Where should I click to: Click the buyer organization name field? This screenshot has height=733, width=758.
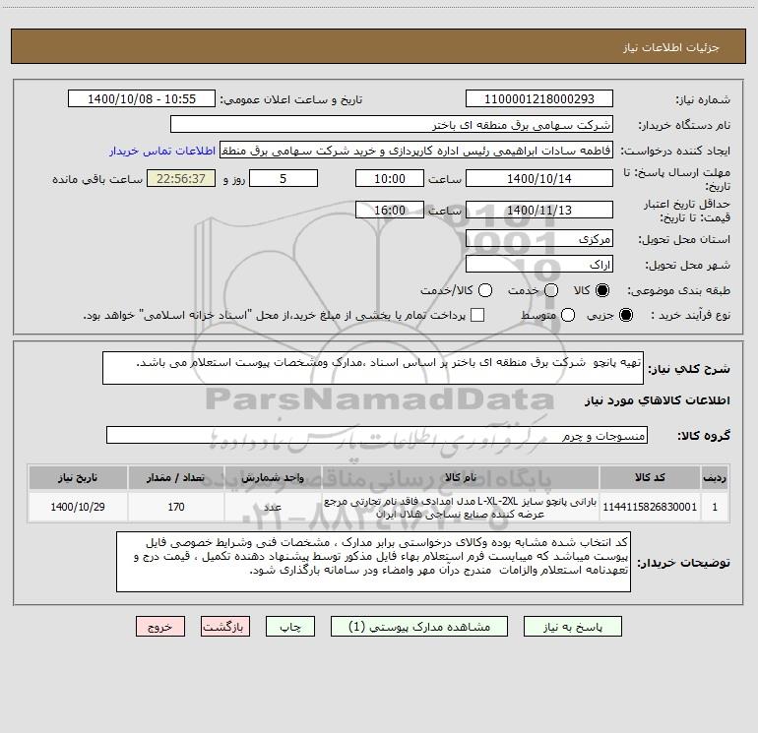[392, 125]
